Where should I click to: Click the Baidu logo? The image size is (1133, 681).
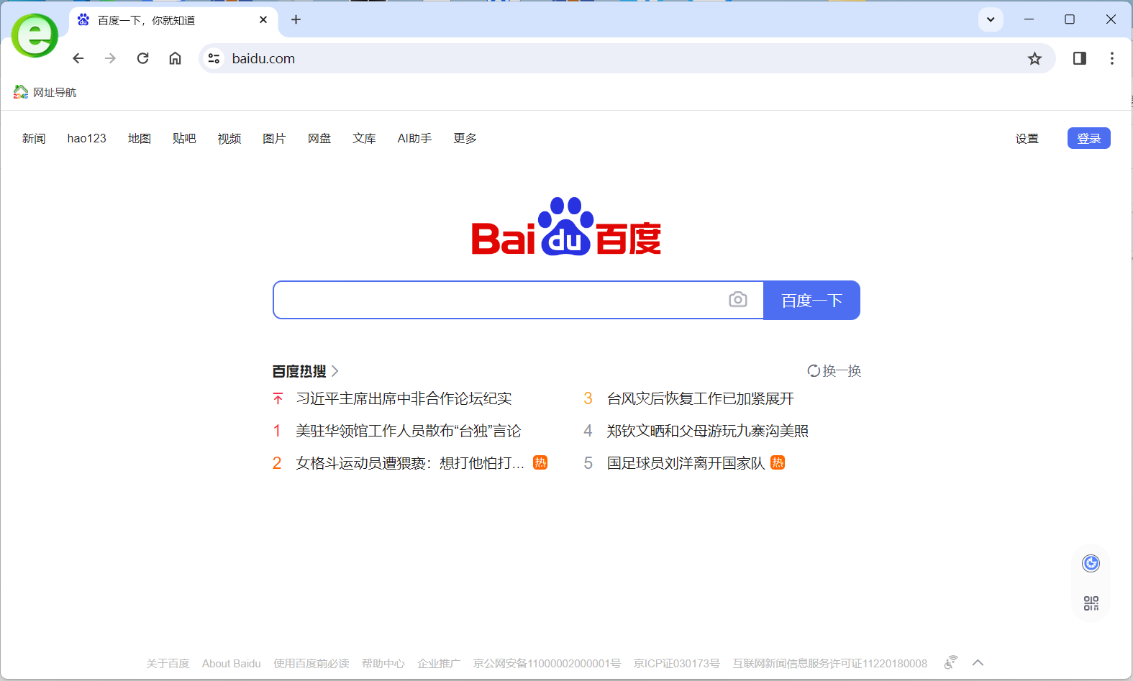click(566, 227)
